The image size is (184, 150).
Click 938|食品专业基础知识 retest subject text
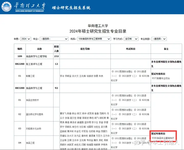[x=163, y=138]
